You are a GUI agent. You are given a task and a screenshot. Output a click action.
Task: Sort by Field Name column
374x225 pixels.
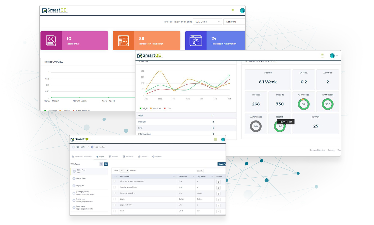(147, 177)
